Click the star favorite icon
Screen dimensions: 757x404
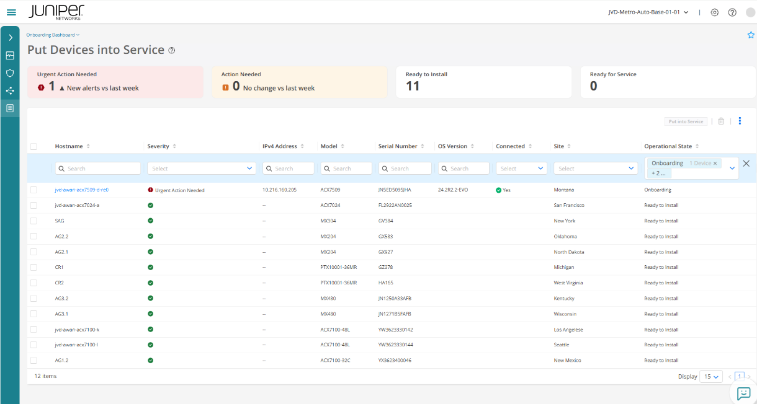[x=750, y=35]
